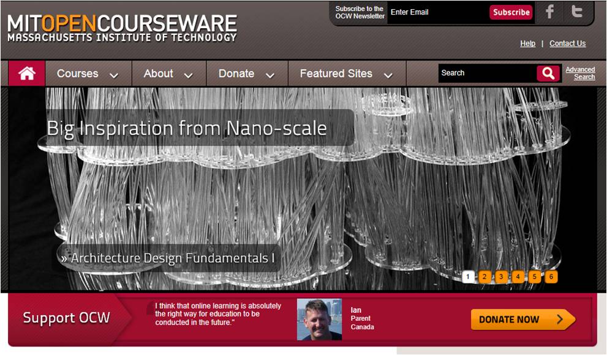The height and width of the screenshot is (355, 607).
Task: Click inside the Search text field
Action: (x=487, y=73)
